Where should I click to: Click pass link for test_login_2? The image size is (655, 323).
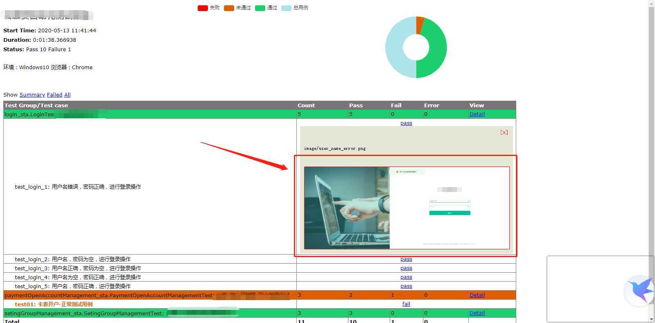pos(406,259)
